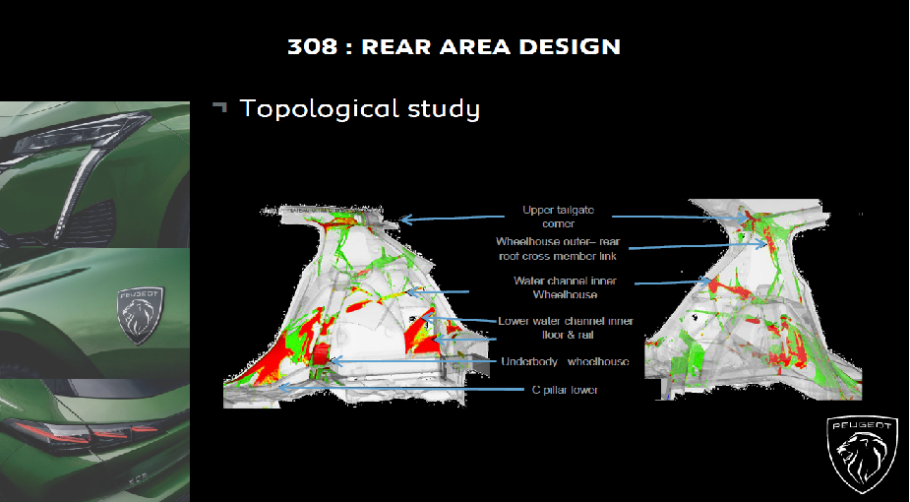
Task: Click the left topological study body diagram
Action: coord(355,305)
